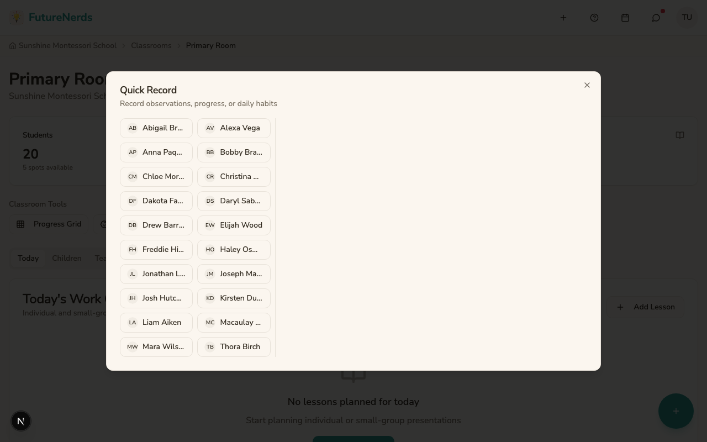This screenshot has width=707, height=442.
Task: Open the help question mark icon
Action: [x=594, y=17]
